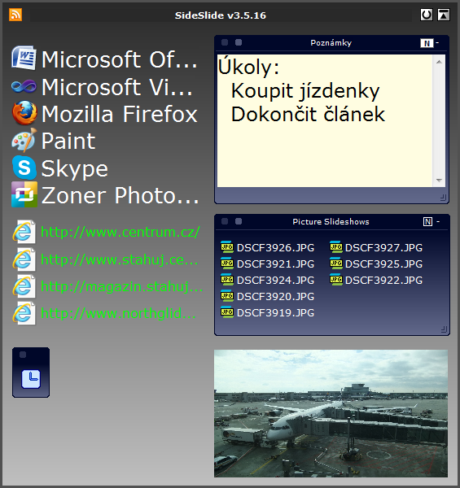Open the RSS feed icon

point(15,15)
